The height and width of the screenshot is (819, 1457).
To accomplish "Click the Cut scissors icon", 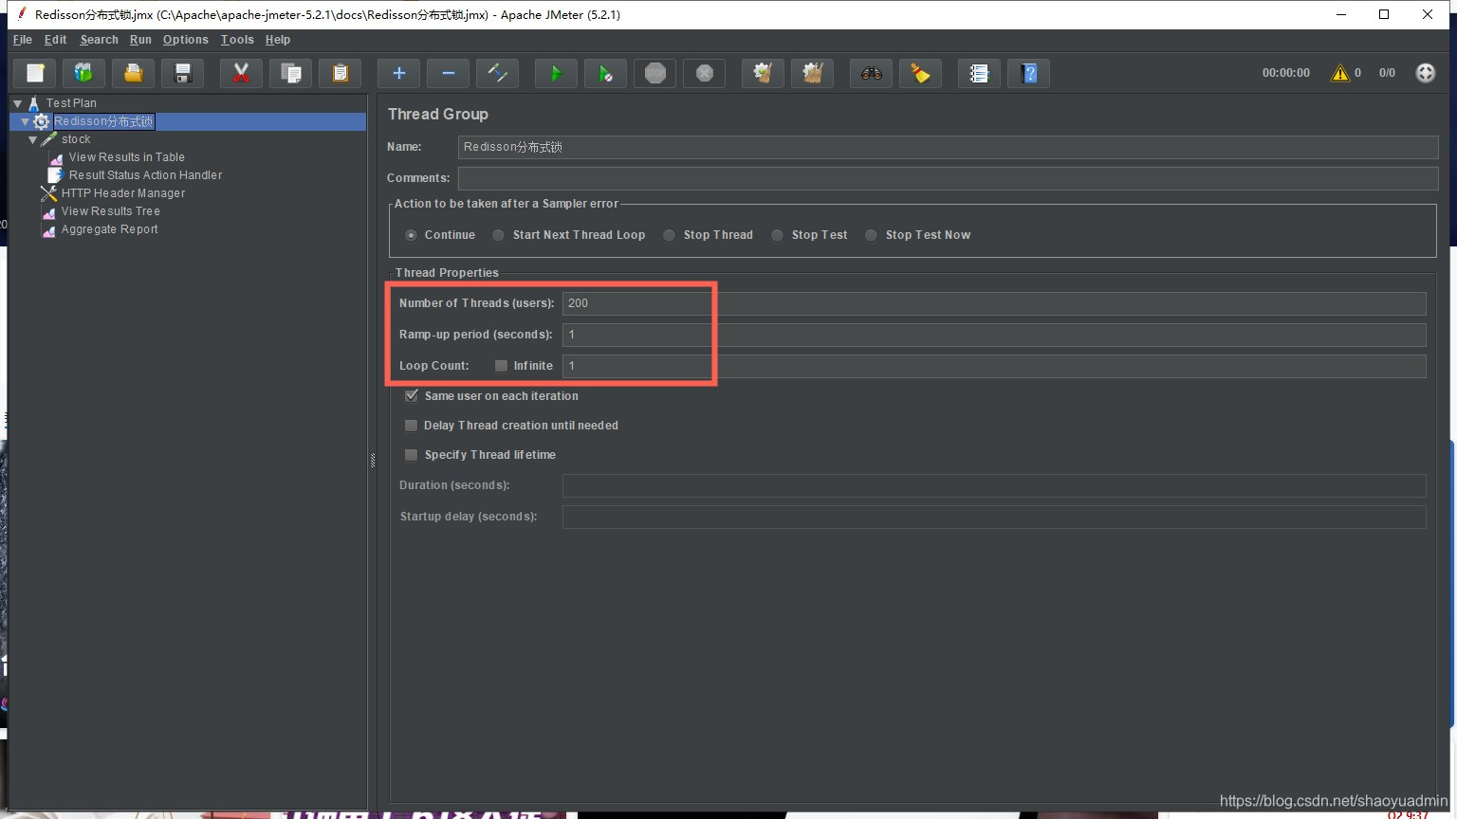I will point(241,73).
